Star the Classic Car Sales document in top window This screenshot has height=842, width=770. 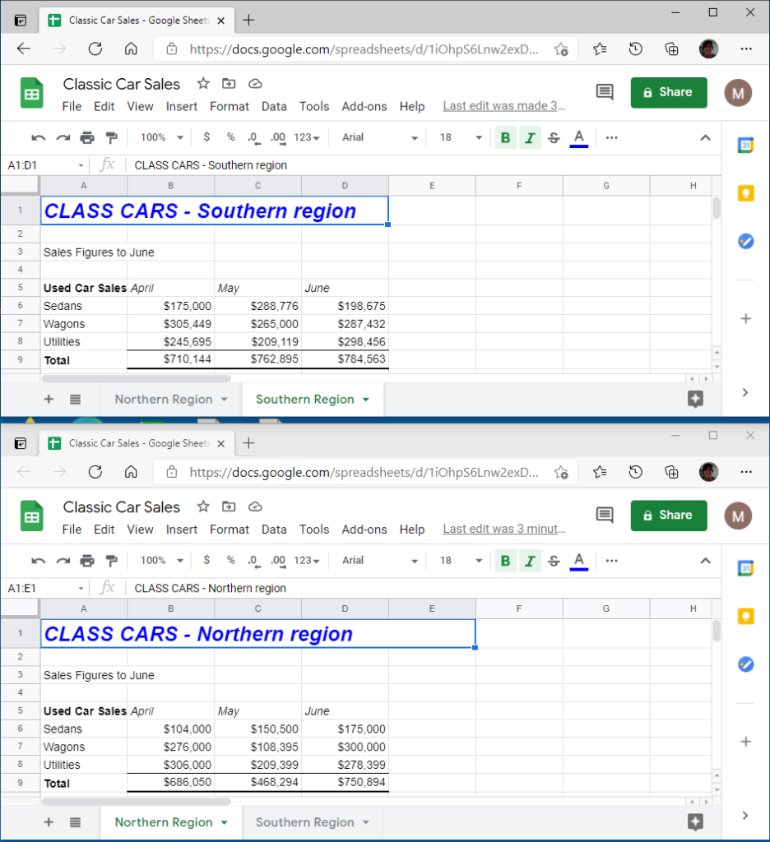tap(203, 84)
